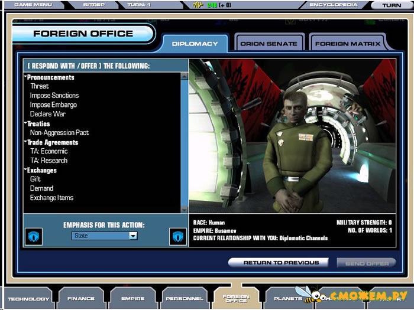
Task: Click the Turn: 1 counter
Action: click(139, 5)
